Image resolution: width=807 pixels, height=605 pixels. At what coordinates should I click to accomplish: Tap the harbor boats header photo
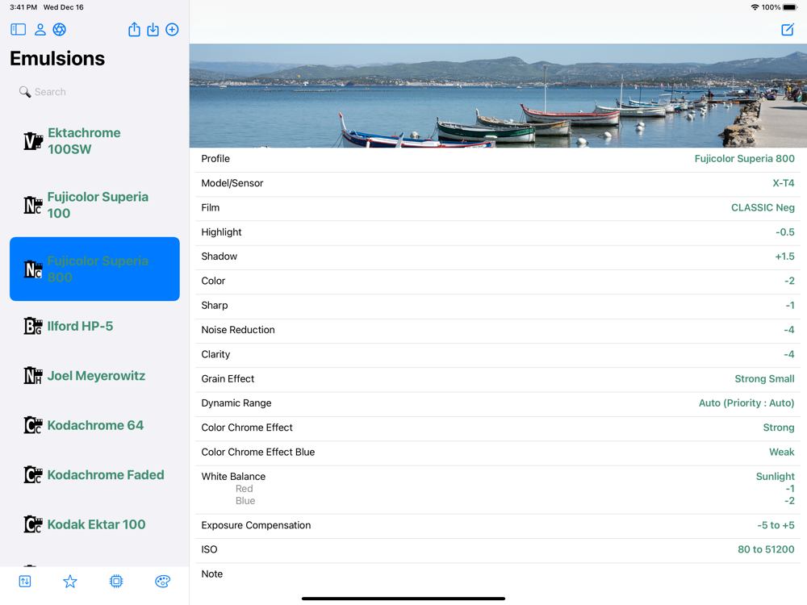coord(498,96)
